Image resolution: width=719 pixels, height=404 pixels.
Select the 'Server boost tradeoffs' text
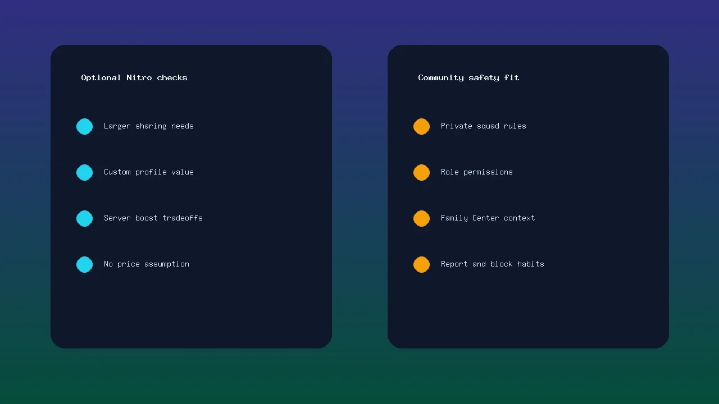(x=153, y=218)
